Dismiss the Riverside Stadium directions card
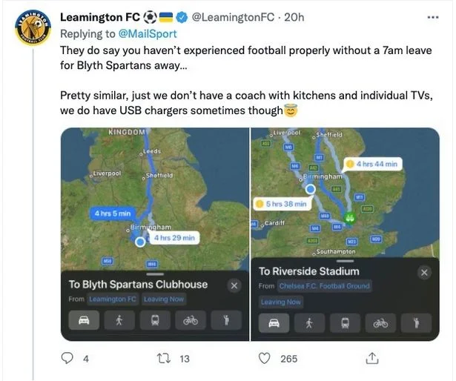 [424, 273]
